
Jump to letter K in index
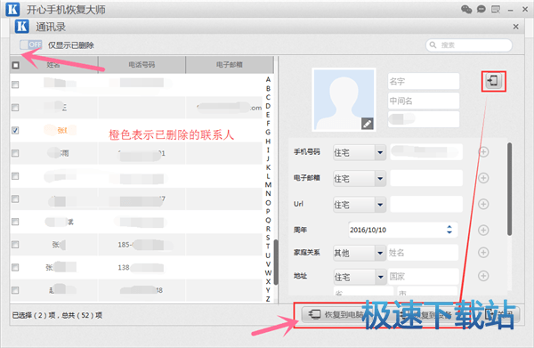268,167
